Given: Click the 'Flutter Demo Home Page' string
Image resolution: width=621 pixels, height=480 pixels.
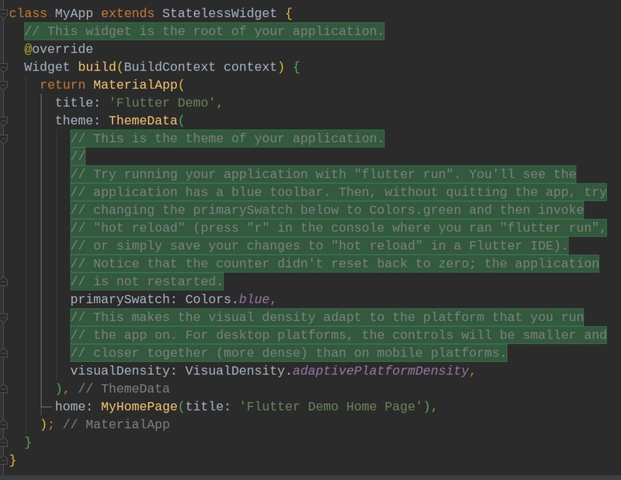Looking at the screenshot, I should pos(331,407).
